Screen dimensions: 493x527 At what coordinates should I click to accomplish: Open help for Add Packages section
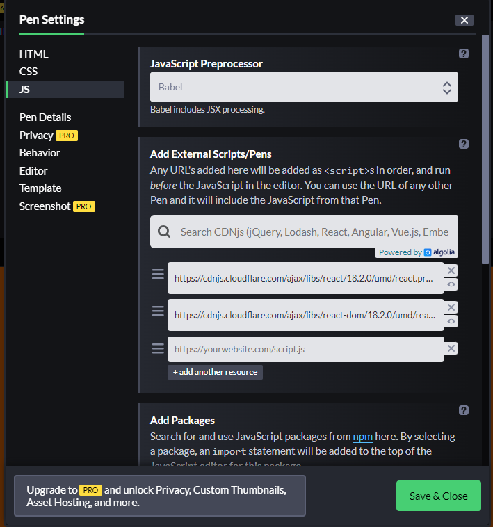pos(463,410)
